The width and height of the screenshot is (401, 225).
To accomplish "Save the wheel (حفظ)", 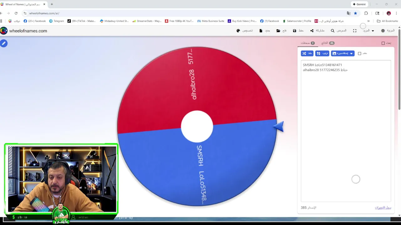I will [x=298, y=31].
